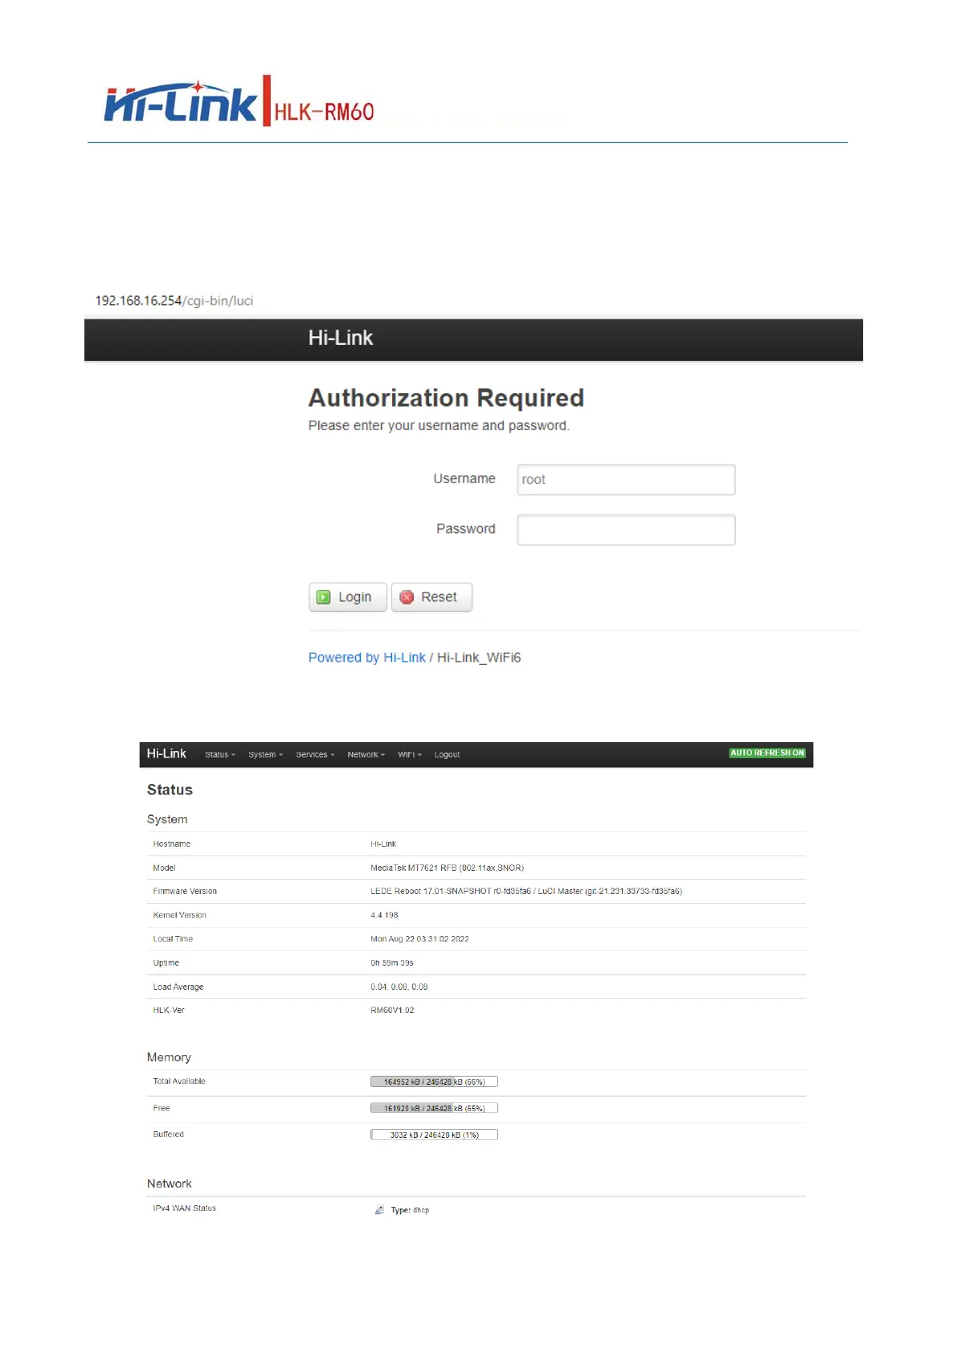Click the Hi-Link title in login header
957x1354 pixels.
tap(341, 338)
